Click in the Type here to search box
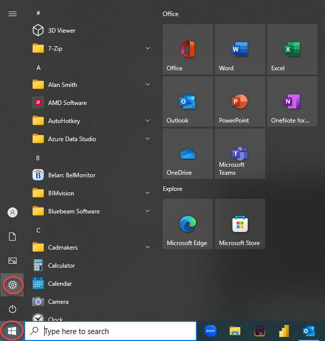 pyautogui.click(x=111, y=331)
